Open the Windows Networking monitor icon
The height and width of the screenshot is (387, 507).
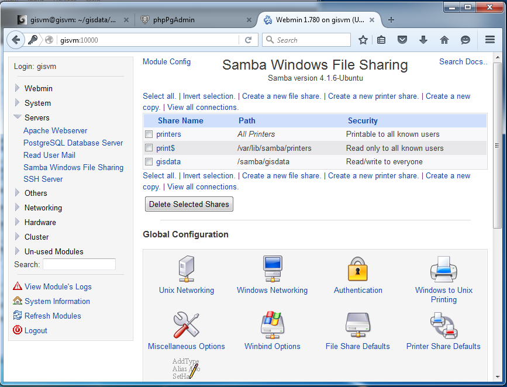pos(273,269)
